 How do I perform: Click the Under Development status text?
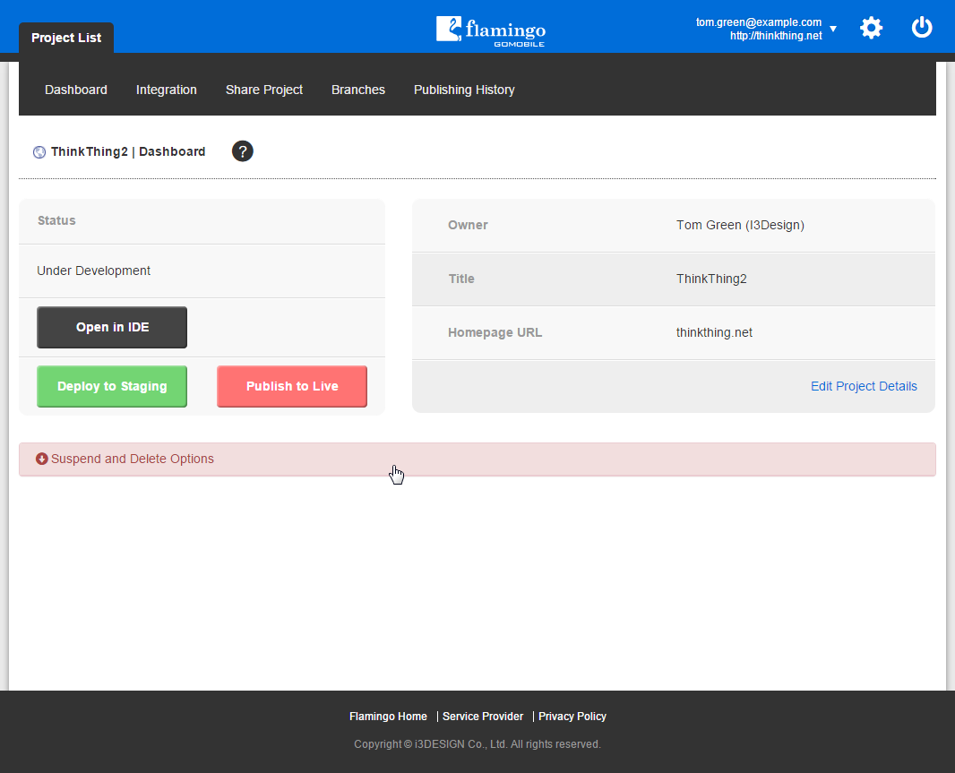[94, 271]
